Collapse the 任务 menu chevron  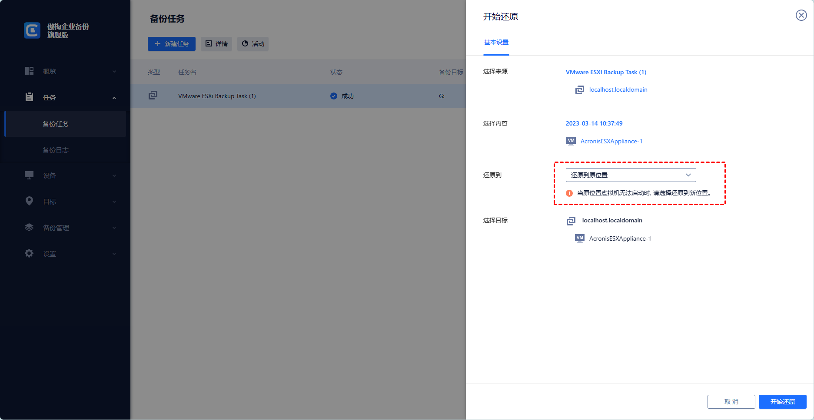114,98
